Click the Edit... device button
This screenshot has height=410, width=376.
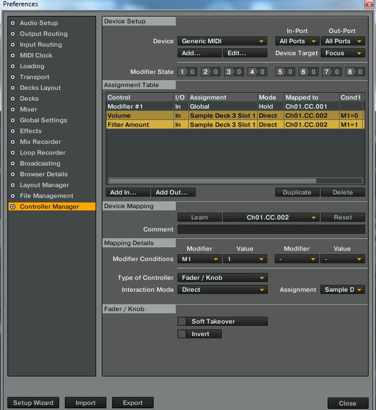245,53
